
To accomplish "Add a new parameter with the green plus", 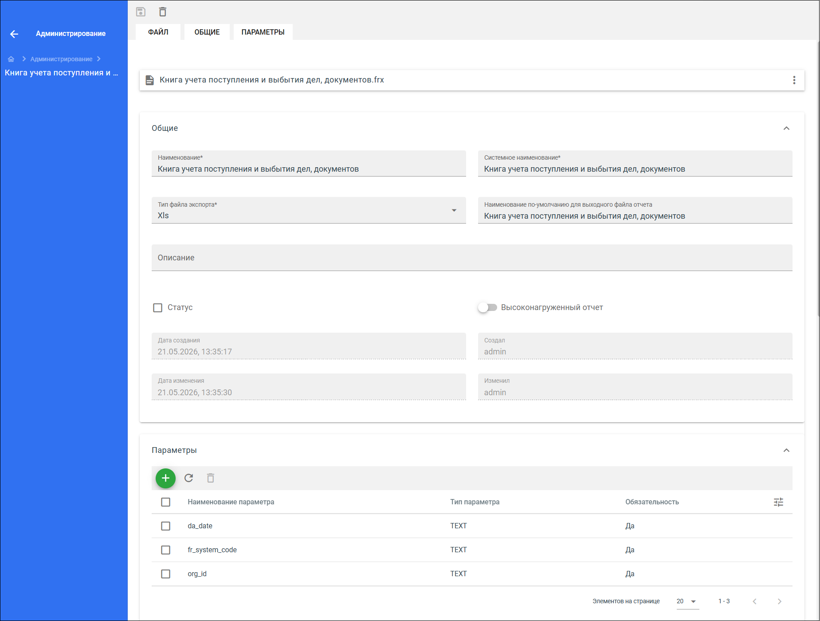I will coord(166,478).
